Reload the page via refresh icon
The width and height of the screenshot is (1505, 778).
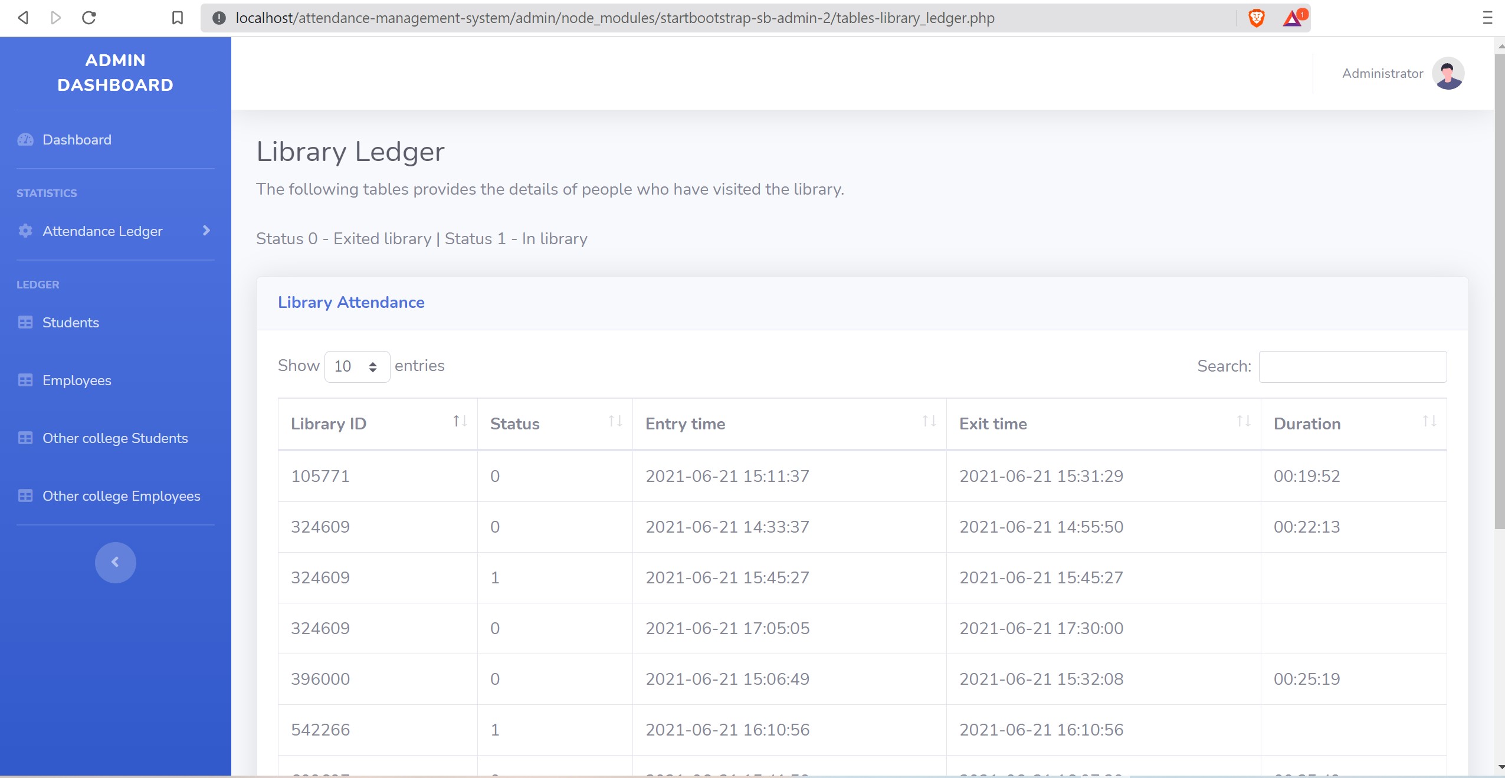point(89,18)
